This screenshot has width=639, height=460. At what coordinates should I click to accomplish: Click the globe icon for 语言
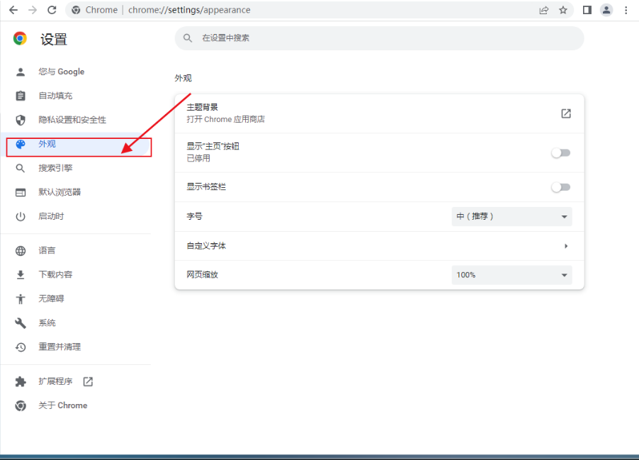pyautogui.click(x=21, y=251)
